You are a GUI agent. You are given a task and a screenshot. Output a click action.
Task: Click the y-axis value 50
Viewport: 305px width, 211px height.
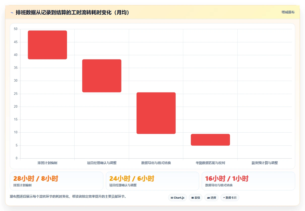(16, 29)
